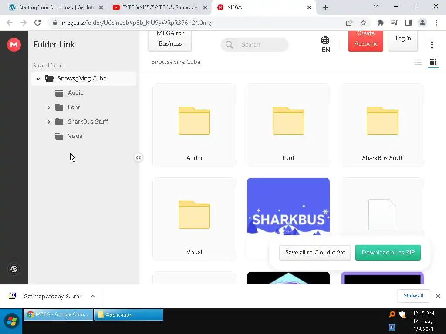Click Save all to Cloud drive
This screenshot has height=334, width=446.
tap(315, 253)
